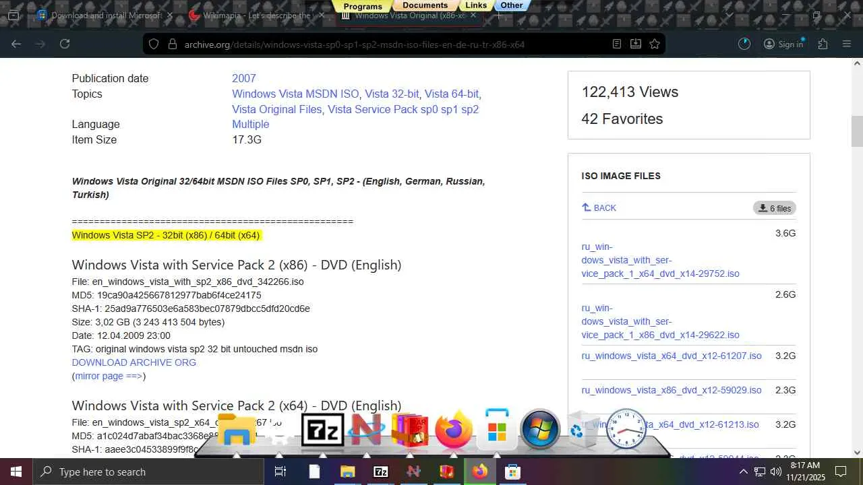Open the tracking protection shield icon

pos(154,44)
